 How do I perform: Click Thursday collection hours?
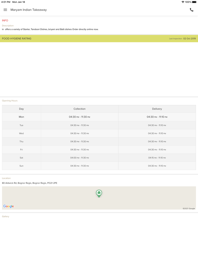pyautogui.click(x=79, y=141)
